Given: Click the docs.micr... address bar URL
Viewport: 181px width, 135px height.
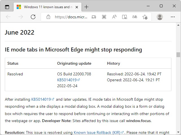Looking at the screenshot, I should click(x=71, y=17).
